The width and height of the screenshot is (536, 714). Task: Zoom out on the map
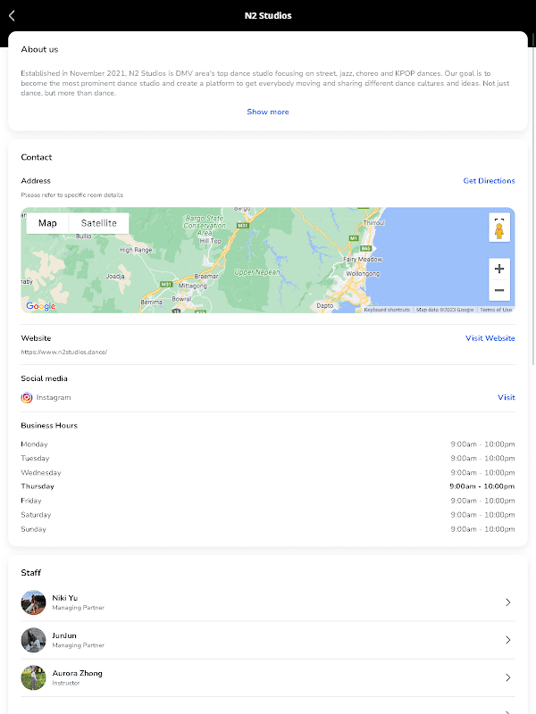point(499,290)
